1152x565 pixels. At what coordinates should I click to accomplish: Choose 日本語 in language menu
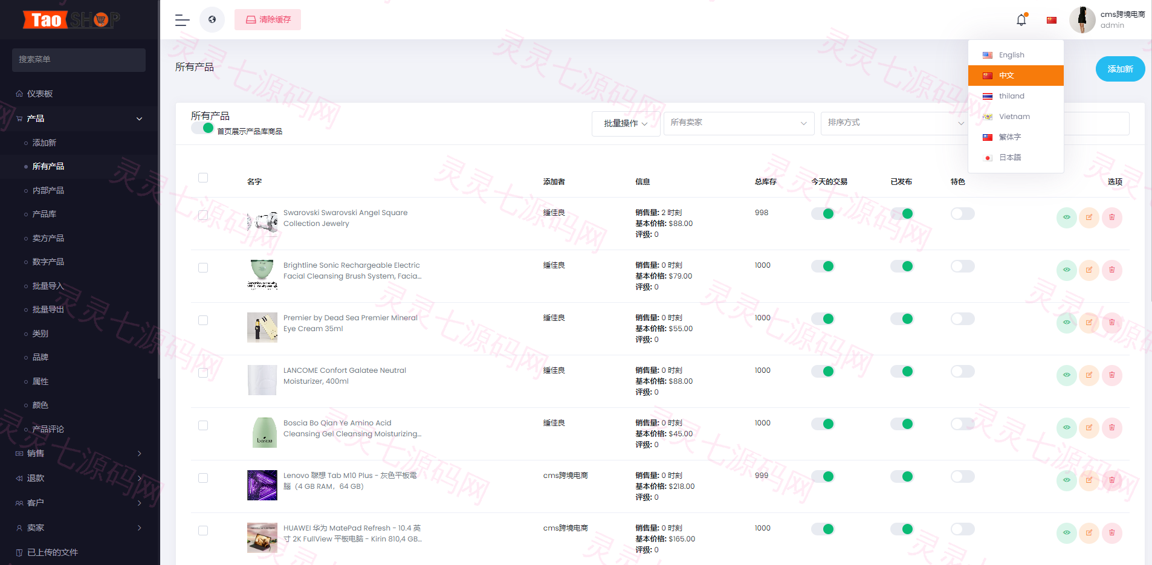point(1015,158)
